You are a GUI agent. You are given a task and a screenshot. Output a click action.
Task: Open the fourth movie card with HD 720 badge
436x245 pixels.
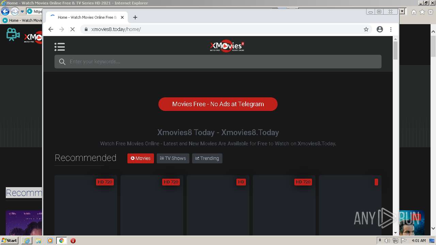(x=284, y=205)
